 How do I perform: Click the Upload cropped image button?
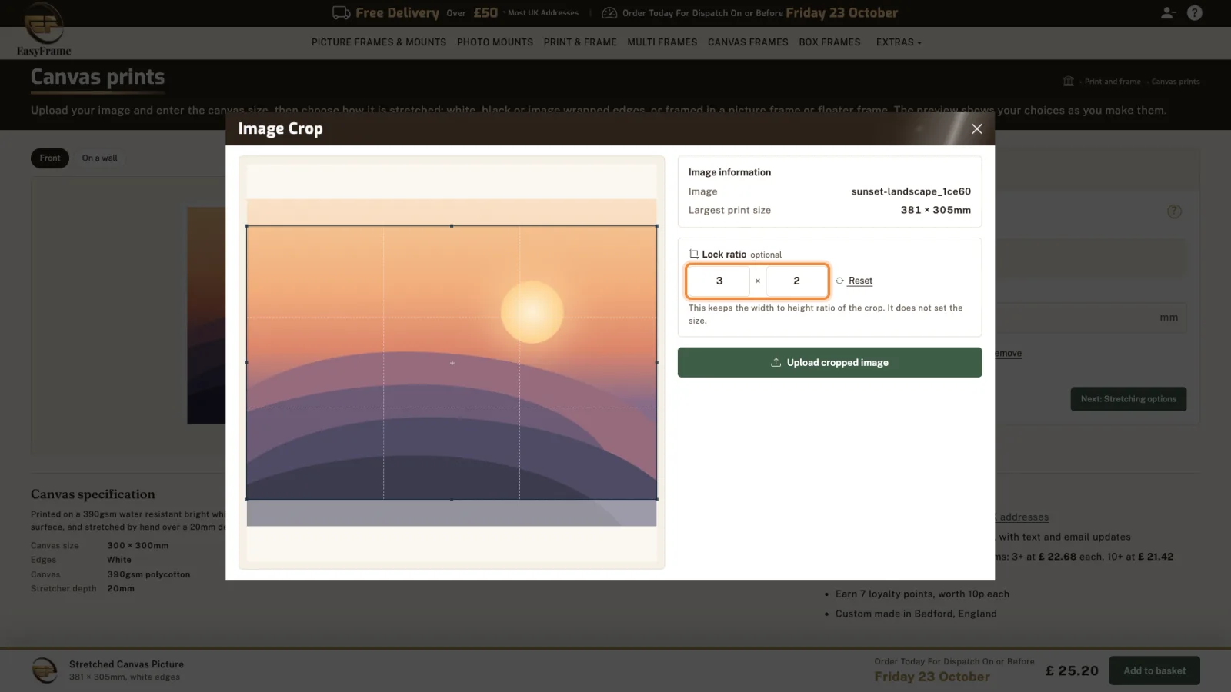click(829, 362)
